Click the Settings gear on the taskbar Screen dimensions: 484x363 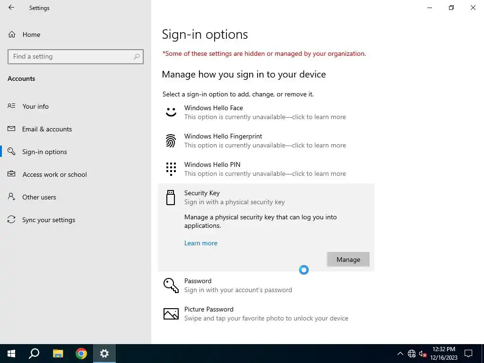coord(104,354)
